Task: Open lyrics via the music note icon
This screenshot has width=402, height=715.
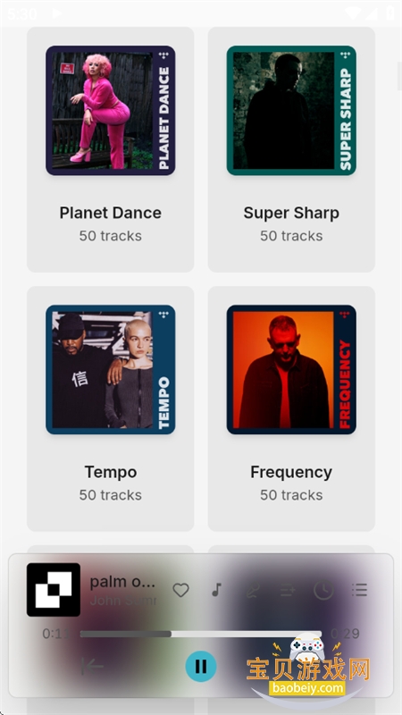Action: [x=216, y=590]
